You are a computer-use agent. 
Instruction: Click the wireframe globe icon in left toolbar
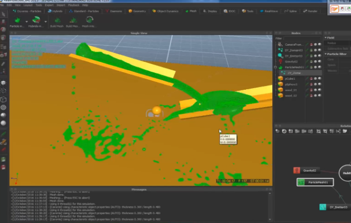3,108
